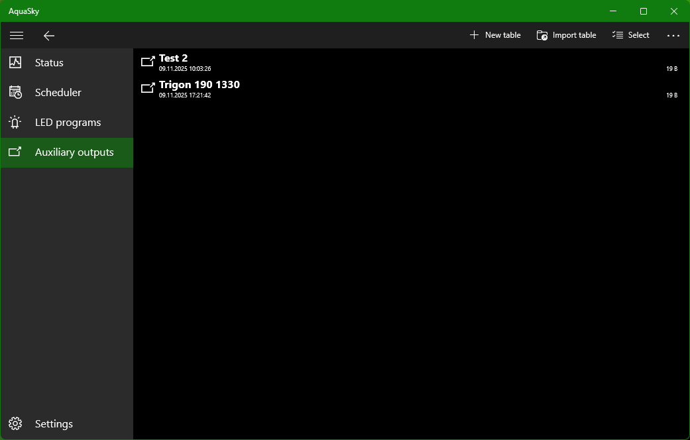Go to the Scheduler section

point(58,93)
